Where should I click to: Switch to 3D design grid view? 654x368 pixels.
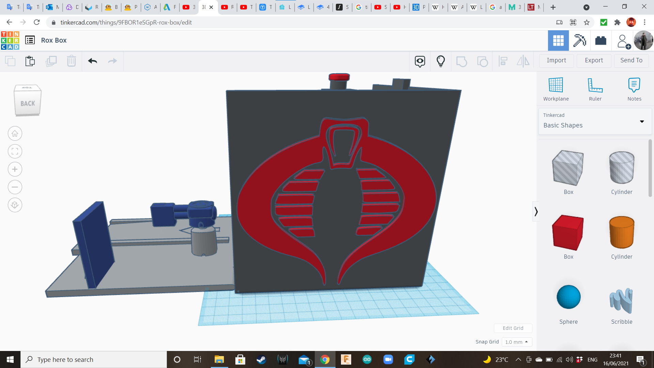click(x=558, y=41)
